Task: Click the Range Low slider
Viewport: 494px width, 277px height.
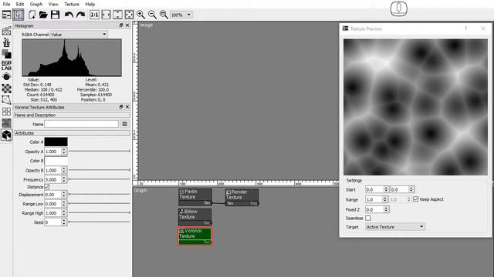Action: pos(100,203)
